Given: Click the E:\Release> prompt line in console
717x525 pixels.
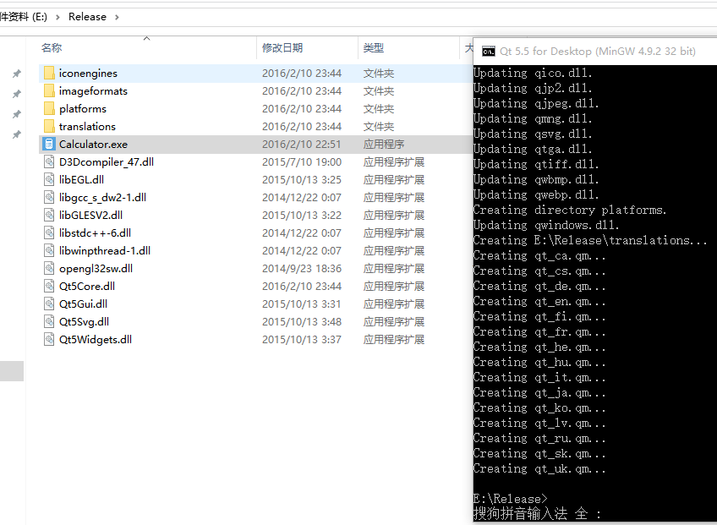Looking at the screenshot, I should click(510, 499).
